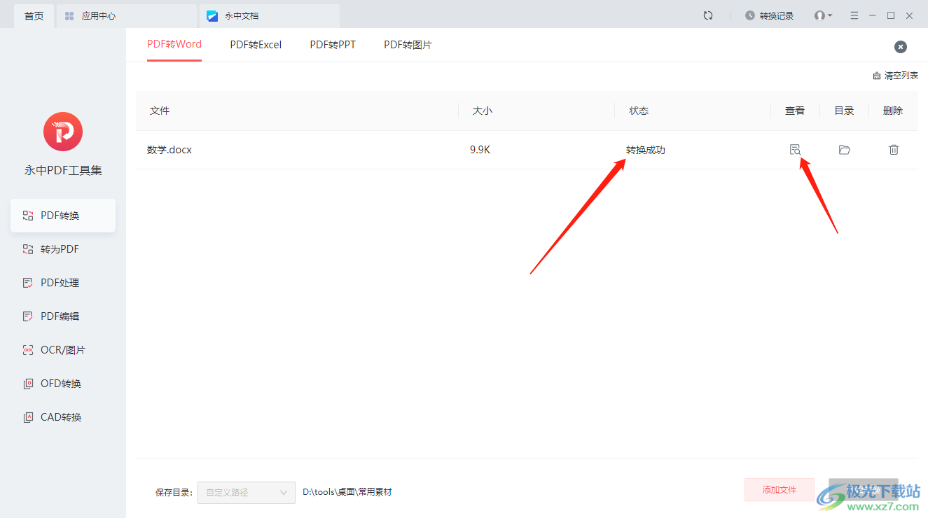Select OFD转换 in the sidebar
Image resolution: width=928 pixels, height=518 pixels.
point(63,384)
